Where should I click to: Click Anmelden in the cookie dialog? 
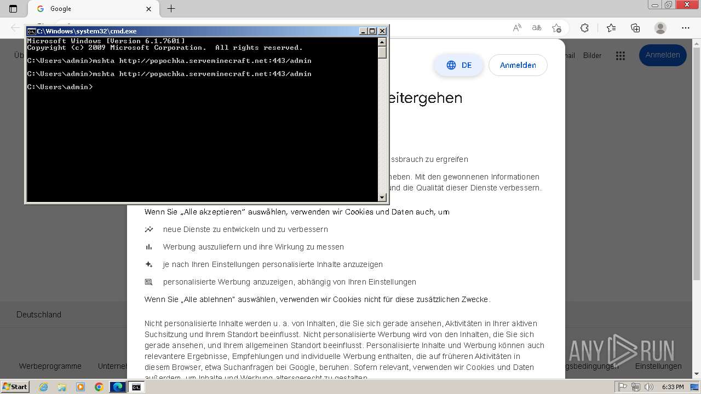[x=518, y=65]
